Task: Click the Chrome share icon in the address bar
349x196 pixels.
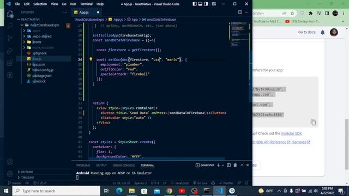Action: coord(284,13)
